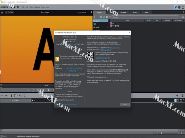Open the Edit menu
Viewport: 185px width, 138px height.
(27, 7)
